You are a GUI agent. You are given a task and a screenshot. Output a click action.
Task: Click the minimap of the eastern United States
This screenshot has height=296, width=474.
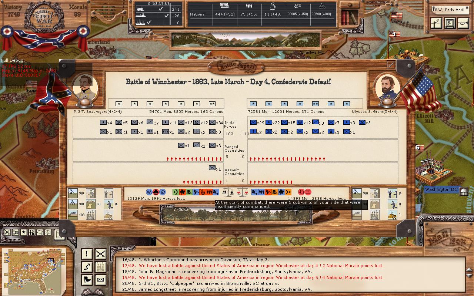pyautogui.click(x=33, y=266)
